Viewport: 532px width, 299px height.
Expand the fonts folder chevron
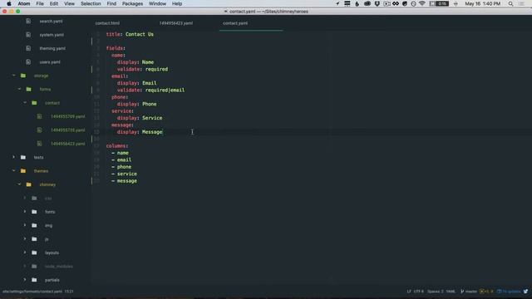25,212
